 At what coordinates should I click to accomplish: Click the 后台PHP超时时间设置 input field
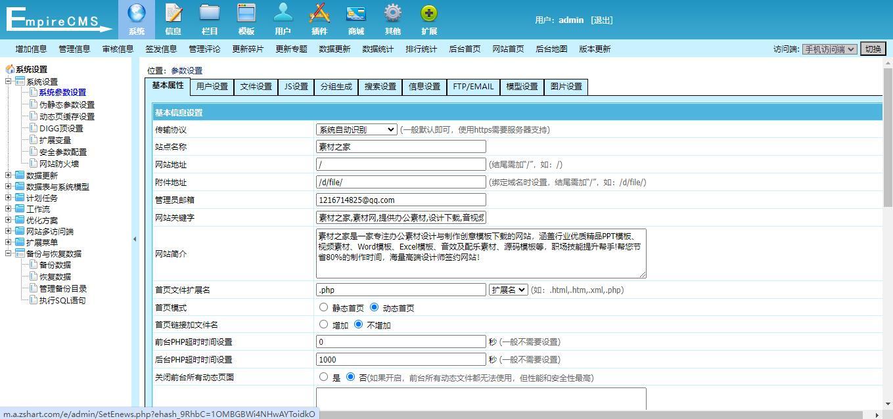point(401,359)
